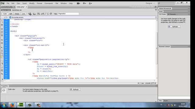The height and width of the screenshot is (109, 195).
Task: Expand the Insert panel tab
Action: pyautogui.click(x=161, y=12)
